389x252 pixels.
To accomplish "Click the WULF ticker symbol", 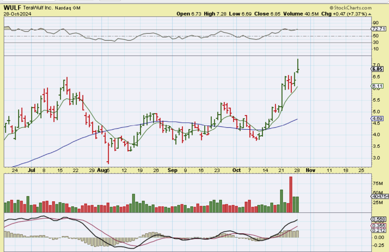I will pos(12,8).
